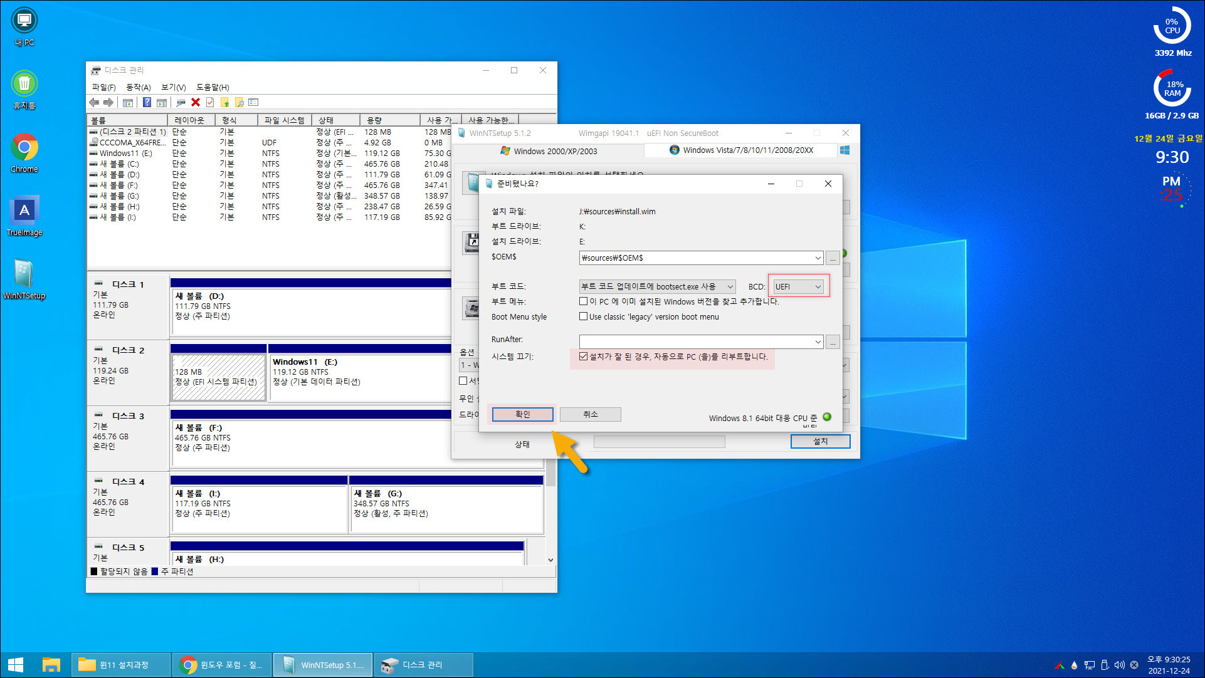The height and width of the screenshot is (678, 1205).
Task: Check the add installed Windows to boot menu box
Action: [584, 301]
